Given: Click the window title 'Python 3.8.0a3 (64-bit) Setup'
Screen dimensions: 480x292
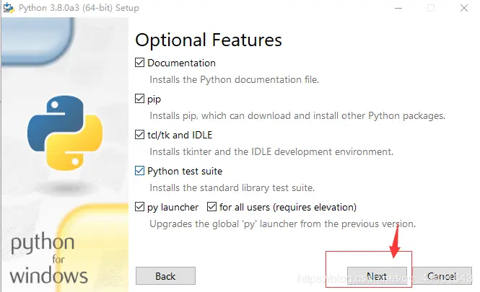Looking at the screenshot, I should pos(79,8).
